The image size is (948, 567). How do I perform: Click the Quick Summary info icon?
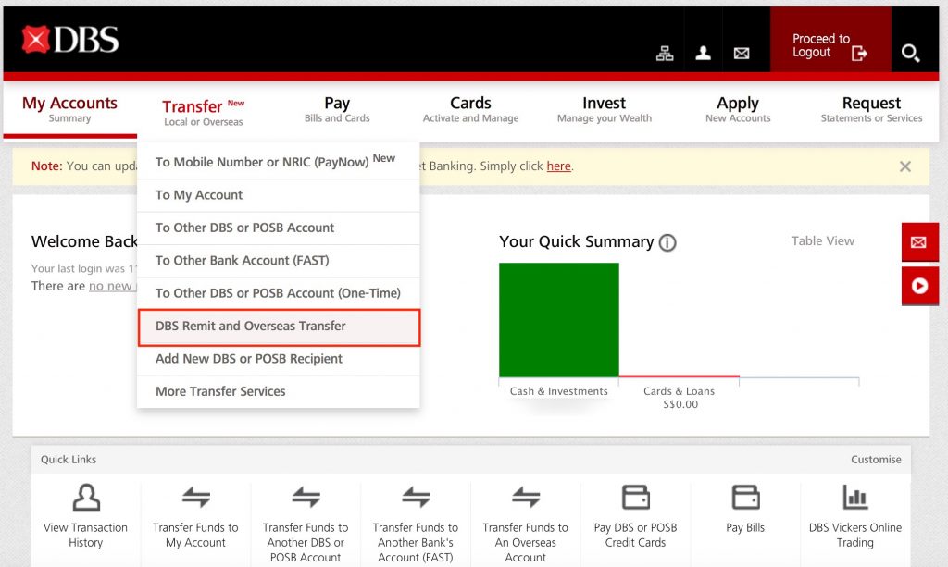coord(667,242)
